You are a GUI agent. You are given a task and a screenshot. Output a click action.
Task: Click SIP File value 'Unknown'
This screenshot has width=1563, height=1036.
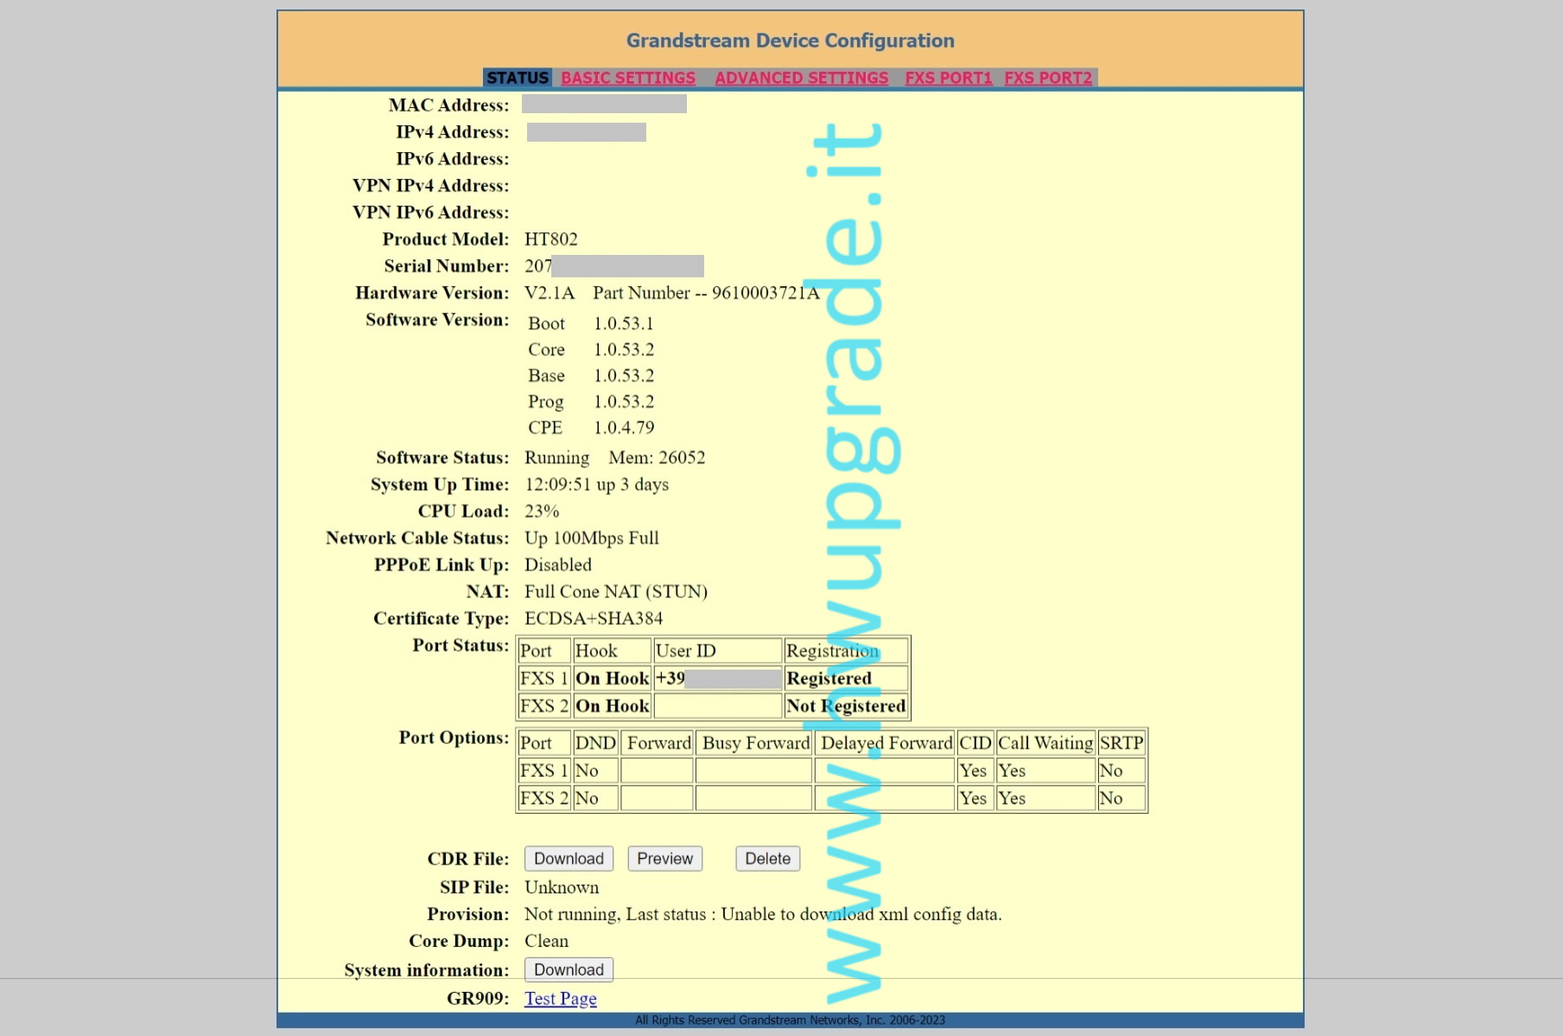tap(562, 887)
